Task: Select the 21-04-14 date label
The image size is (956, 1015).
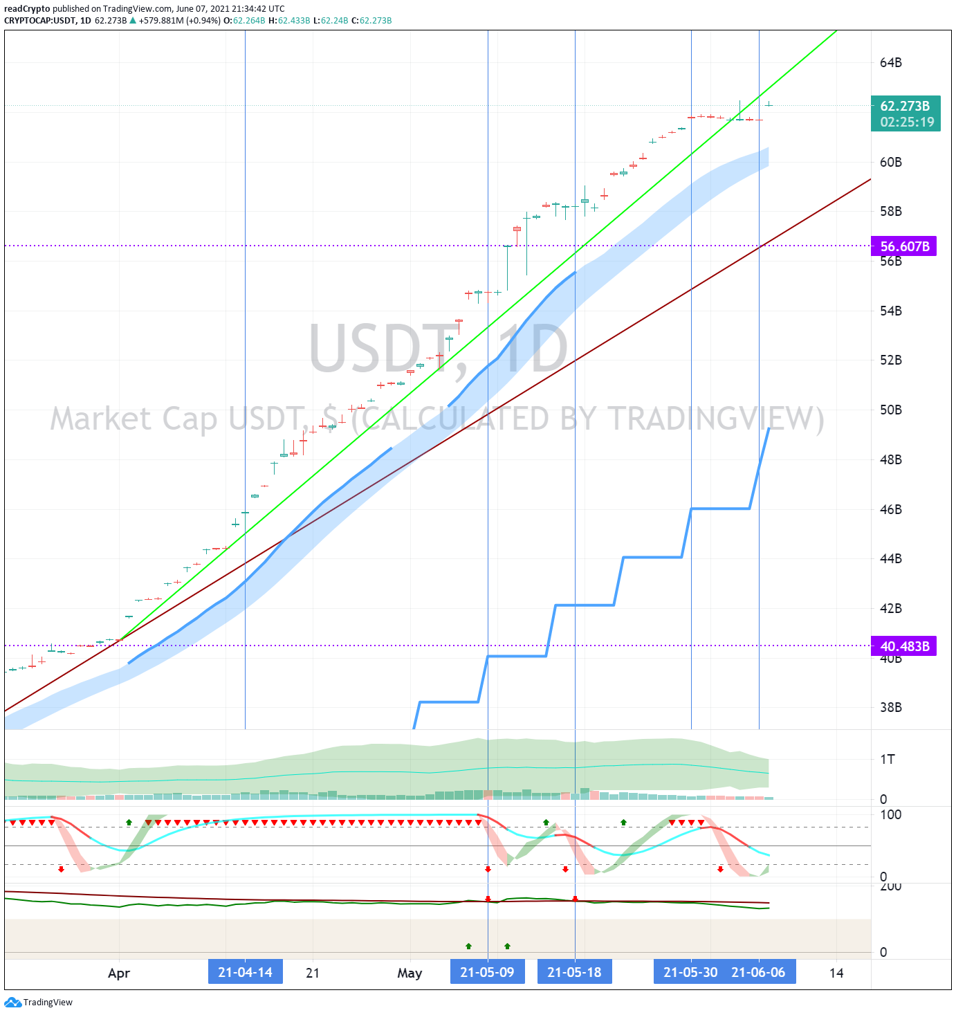Action: [x=245, y=972]
